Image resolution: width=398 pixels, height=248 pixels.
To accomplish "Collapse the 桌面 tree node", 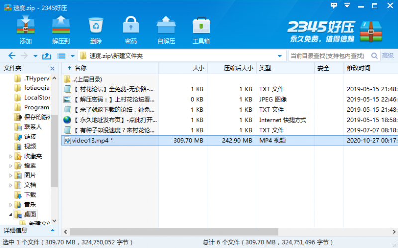I will [11, 214].
